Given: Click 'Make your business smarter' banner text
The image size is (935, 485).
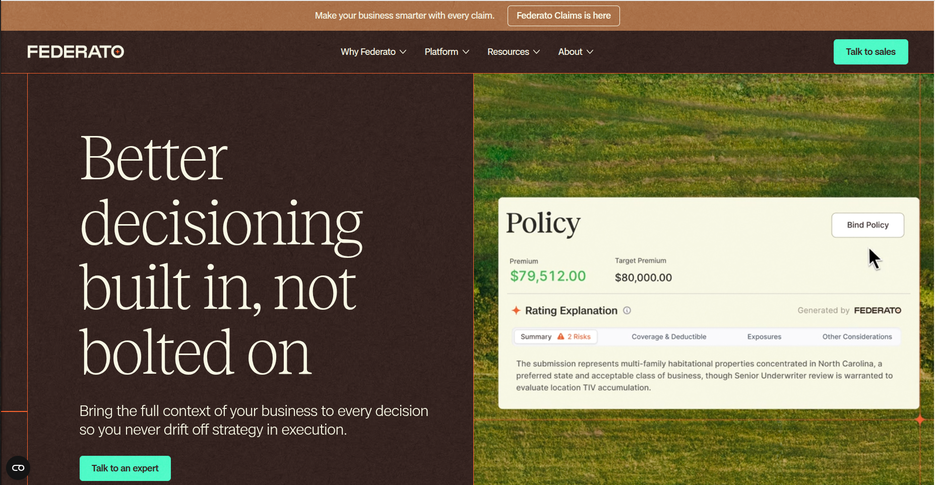Looking at the screenshot, I should coord(405,16).
